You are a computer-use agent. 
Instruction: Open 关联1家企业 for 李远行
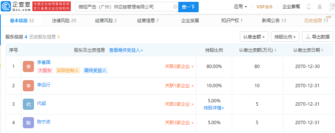pyautogui.click(x=179, y=86)
